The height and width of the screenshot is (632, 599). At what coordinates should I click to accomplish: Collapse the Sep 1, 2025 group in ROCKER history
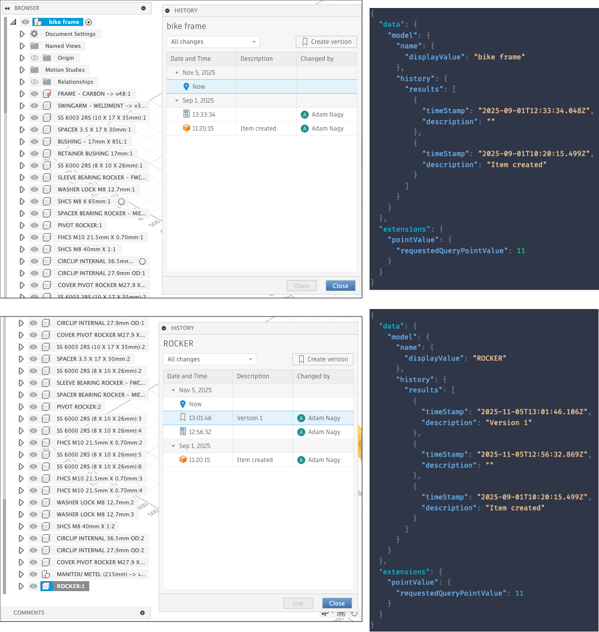[173, 446]
